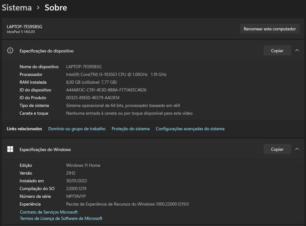The image size is (306, 226).
Task: Collapse the Especificações do dispositivo section chevron
Action: [x=297, y=50]
